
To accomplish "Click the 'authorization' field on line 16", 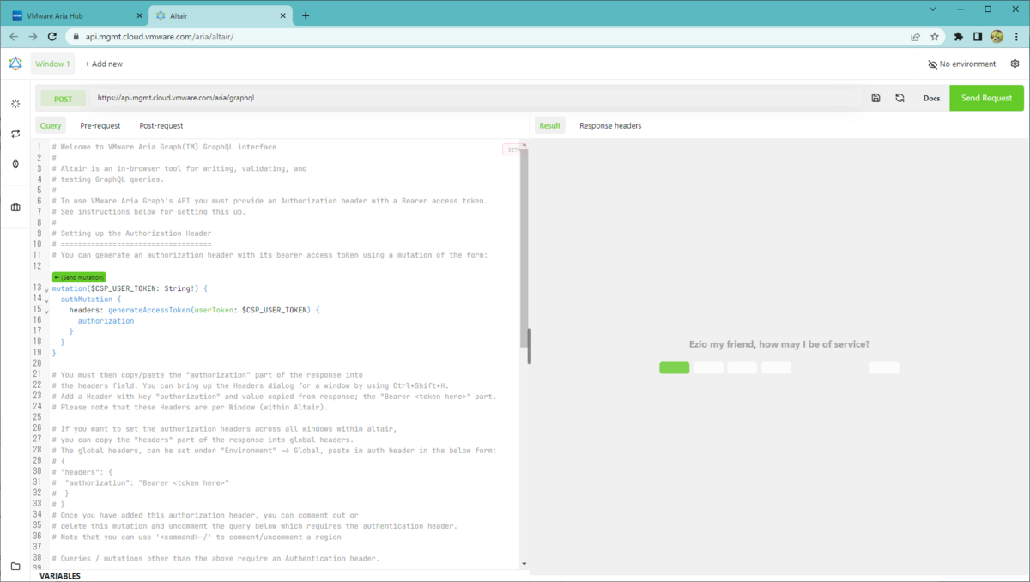I will coord(106,321).
